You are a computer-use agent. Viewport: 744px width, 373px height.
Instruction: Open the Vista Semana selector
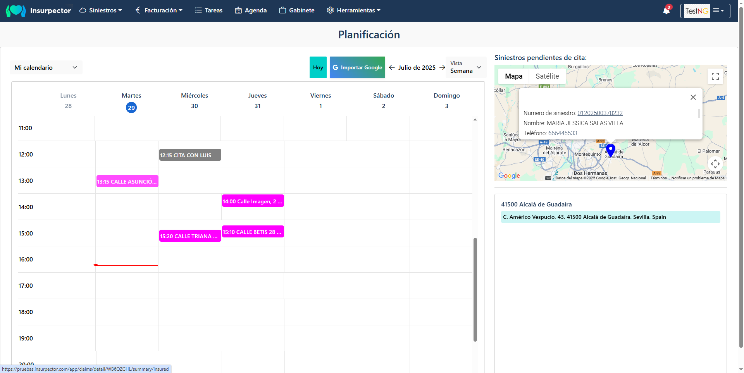(x=465, y=67)
